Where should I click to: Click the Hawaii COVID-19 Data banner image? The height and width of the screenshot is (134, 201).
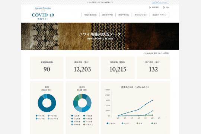[x=100, y=36]
